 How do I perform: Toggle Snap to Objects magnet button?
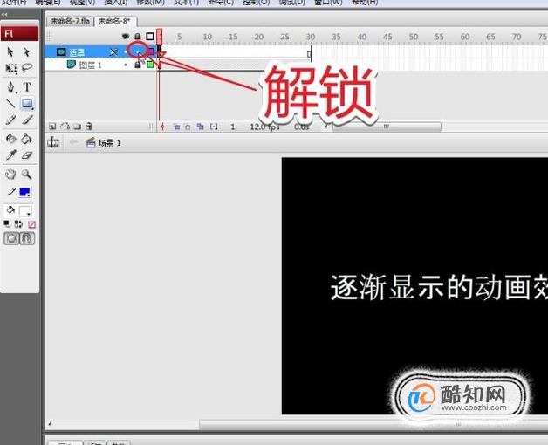pos(27,239)
